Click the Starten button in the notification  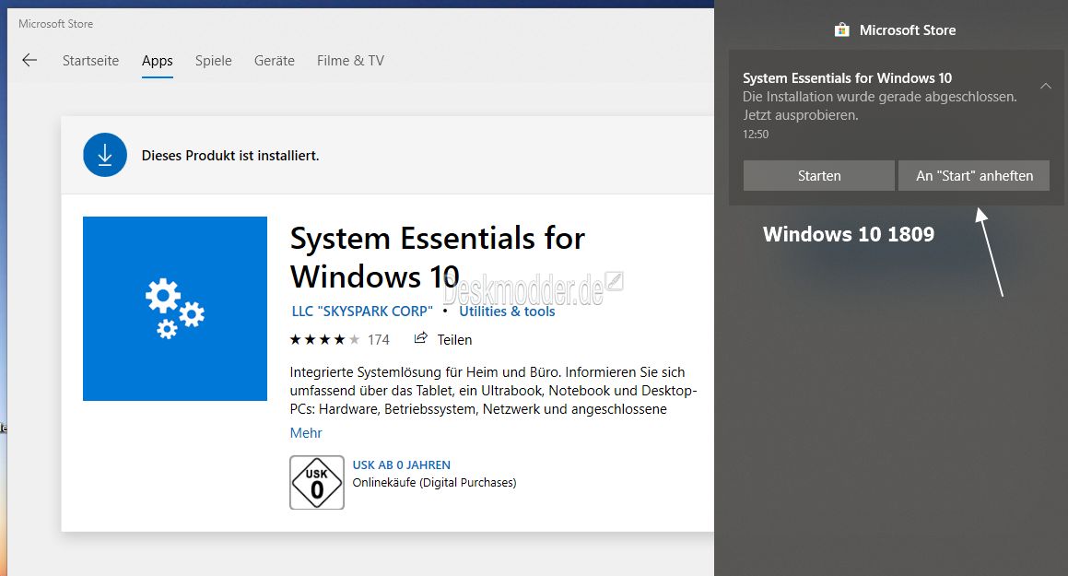coord(818,176)
